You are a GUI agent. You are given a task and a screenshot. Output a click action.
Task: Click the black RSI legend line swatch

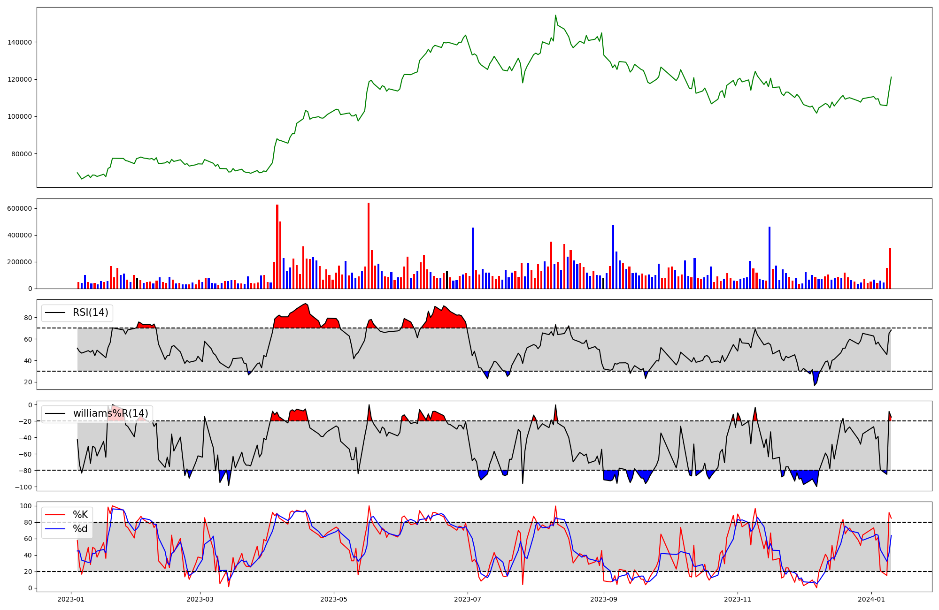click(55, 313)
